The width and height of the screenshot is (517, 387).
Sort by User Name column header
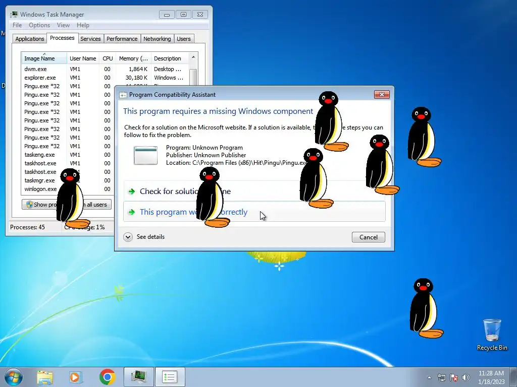83,58
